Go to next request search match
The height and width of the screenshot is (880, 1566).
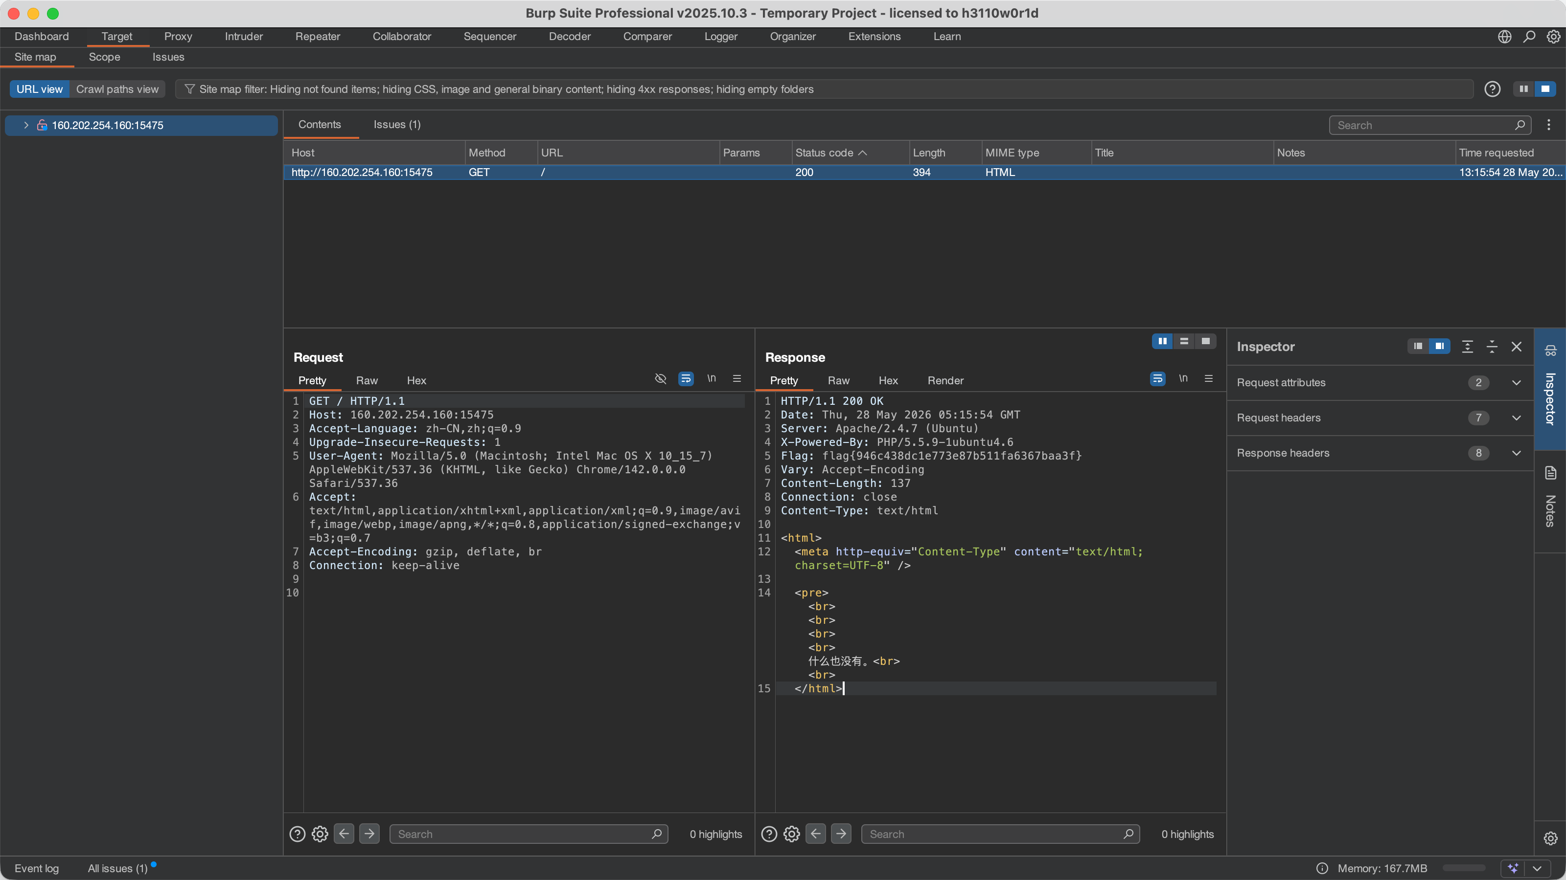pyautogui.click(x=369, y=834)
